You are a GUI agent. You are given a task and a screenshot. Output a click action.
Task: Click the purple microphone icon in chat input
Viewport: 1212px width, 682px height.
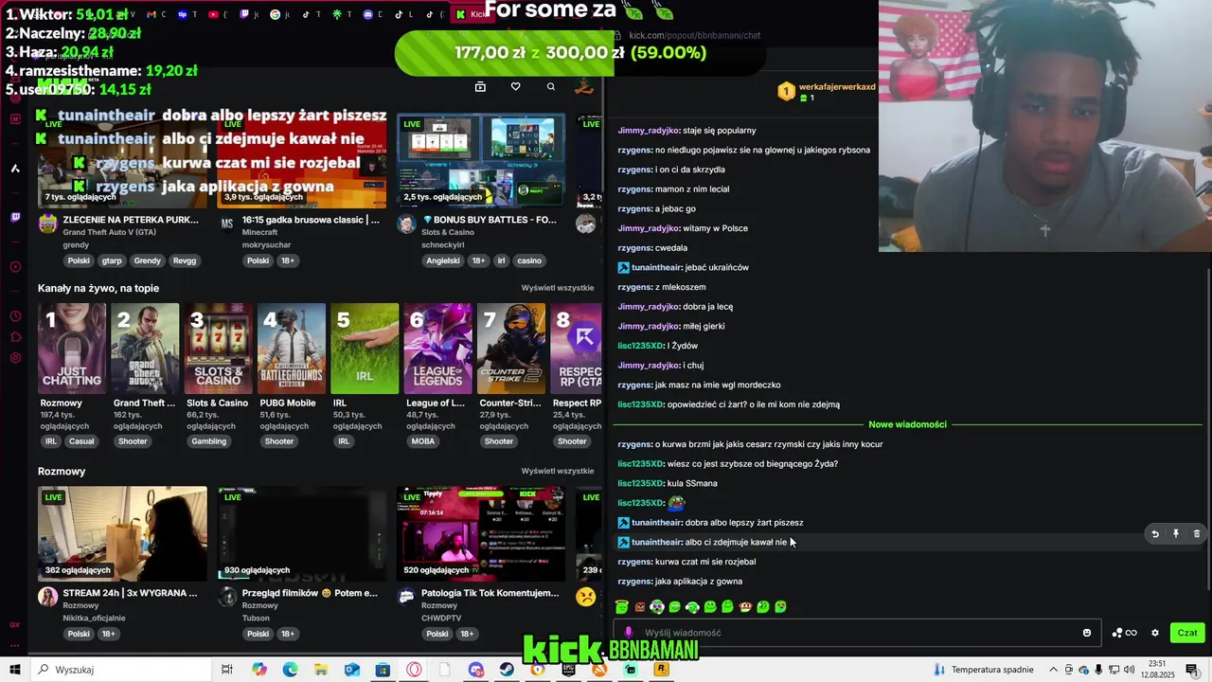tap(629, 633)
